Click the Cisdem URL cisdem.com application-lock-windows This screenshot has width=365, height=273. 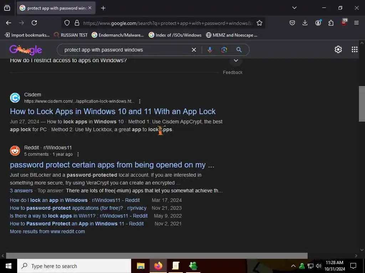[79, 101]
